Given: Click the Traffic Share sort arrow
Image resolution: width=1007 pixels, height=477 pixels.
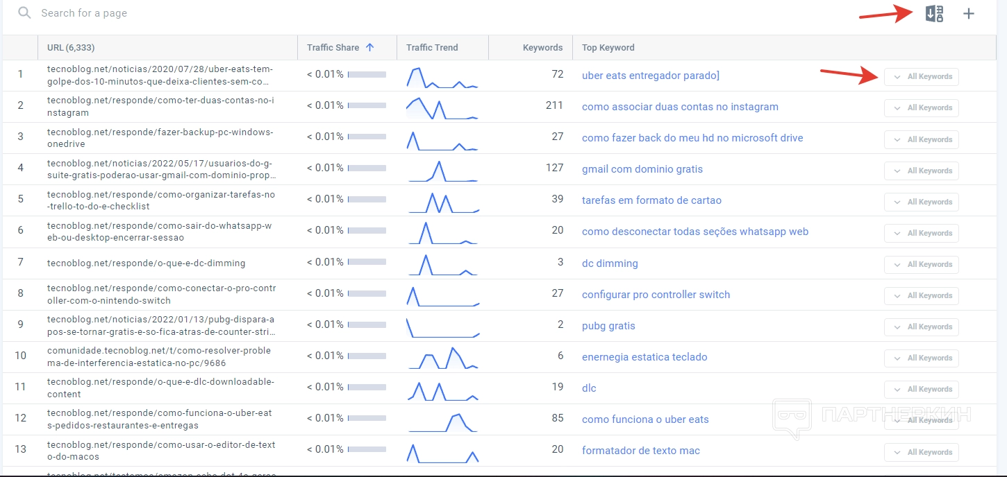Looking at the screenshot, I should (x=369, y=48).
